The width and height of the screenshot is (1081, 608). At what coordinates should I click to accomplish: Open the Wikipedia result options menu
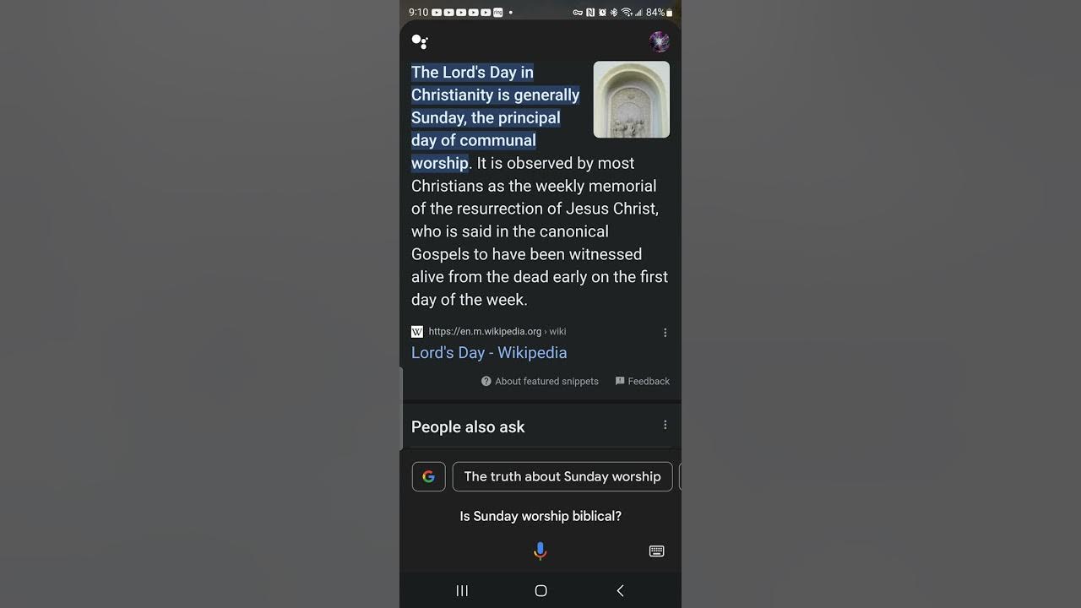click(665, 333)
